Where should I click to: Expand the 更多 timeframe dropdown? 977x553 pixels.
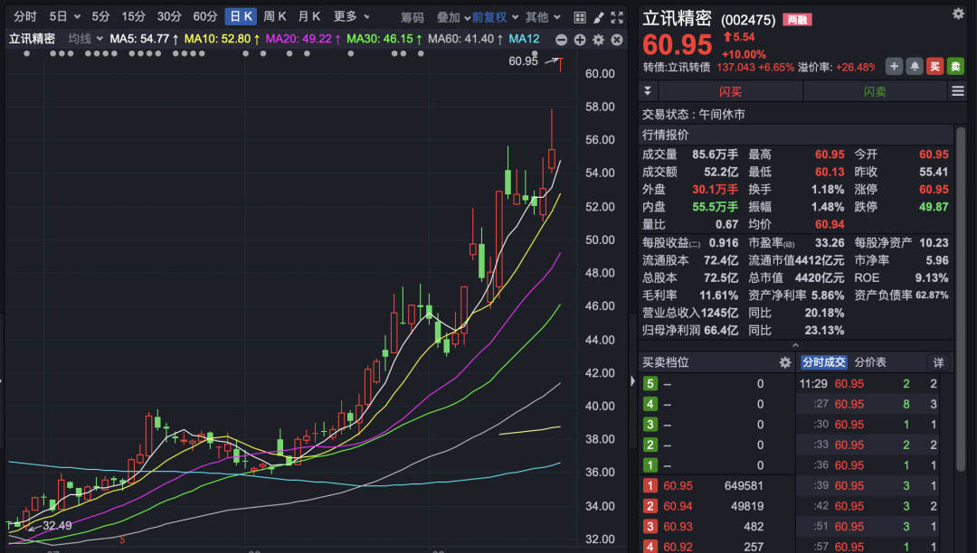tap(351, 16)
